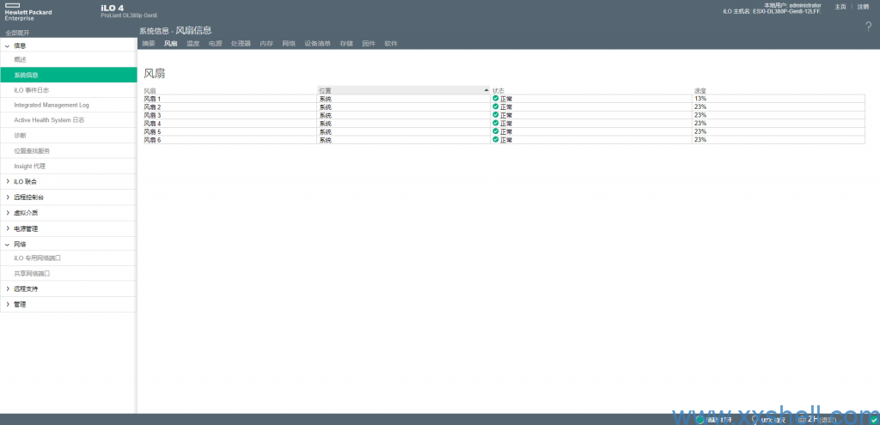The height and width of the screenshot is (425, 880).
Task: Click the help question mark icon
Action: 868,27
